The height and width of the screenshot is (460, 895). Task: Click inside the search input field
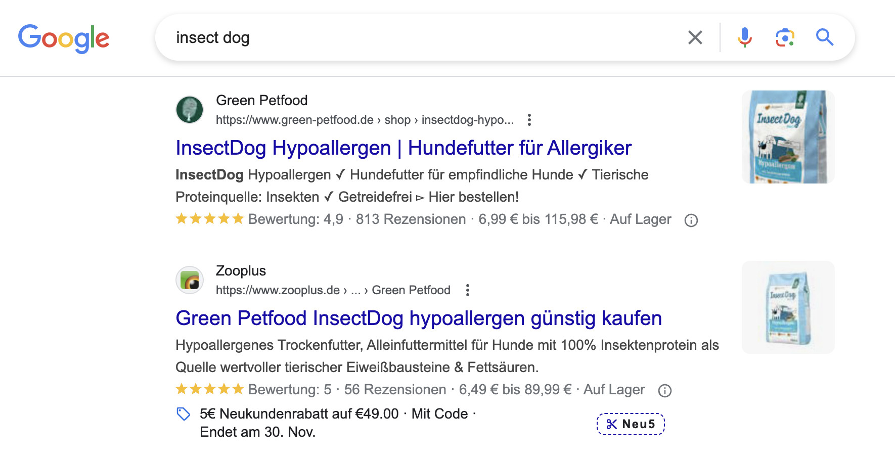click(x=354, y=37)
